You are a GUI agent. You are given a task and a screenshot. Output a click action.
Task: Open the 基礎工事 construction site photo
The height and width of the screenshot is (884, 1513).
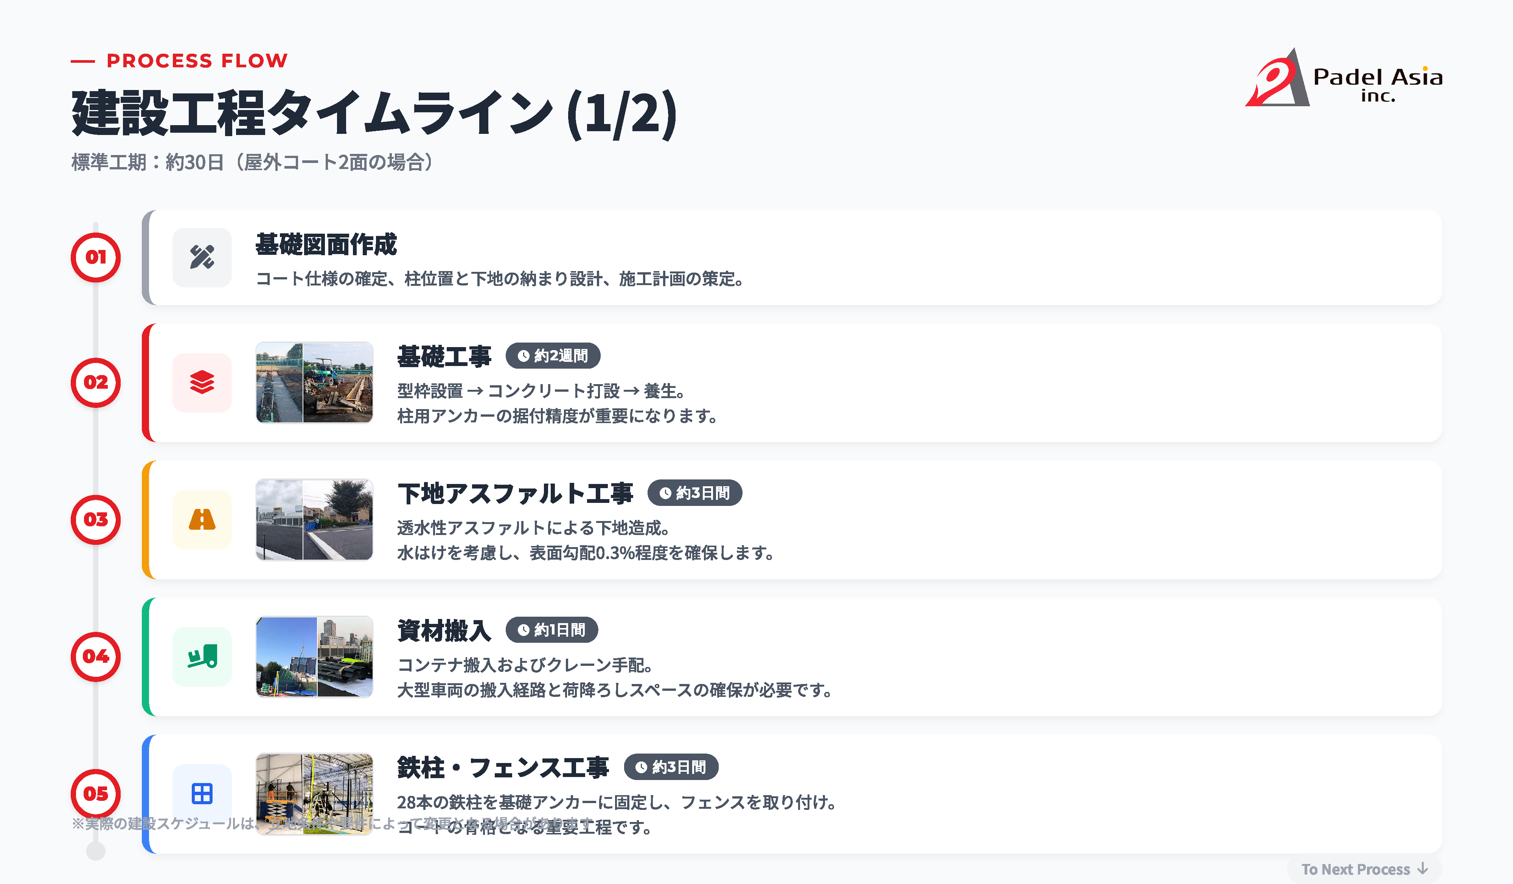pos(314,382)
